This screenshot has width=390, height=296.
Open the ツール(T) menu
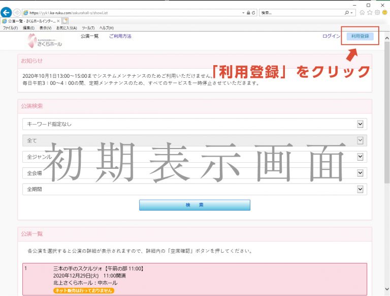88,28
